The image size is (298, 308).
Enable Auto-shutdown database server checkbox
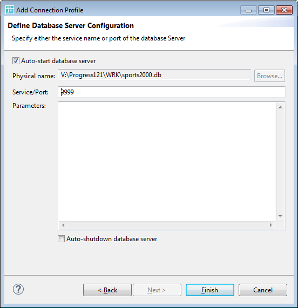point(61,239)
